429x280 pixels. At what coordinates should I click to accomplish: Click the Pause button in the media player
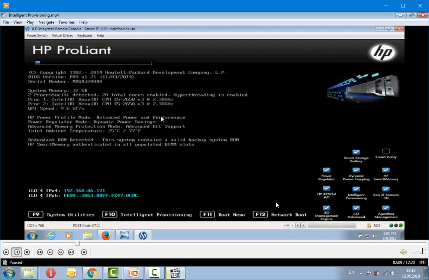pos(16,252)
